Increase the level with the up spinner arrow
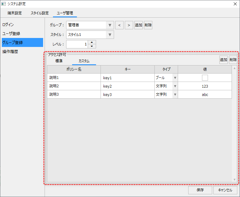The image size is (240, 197). [92, 42]
